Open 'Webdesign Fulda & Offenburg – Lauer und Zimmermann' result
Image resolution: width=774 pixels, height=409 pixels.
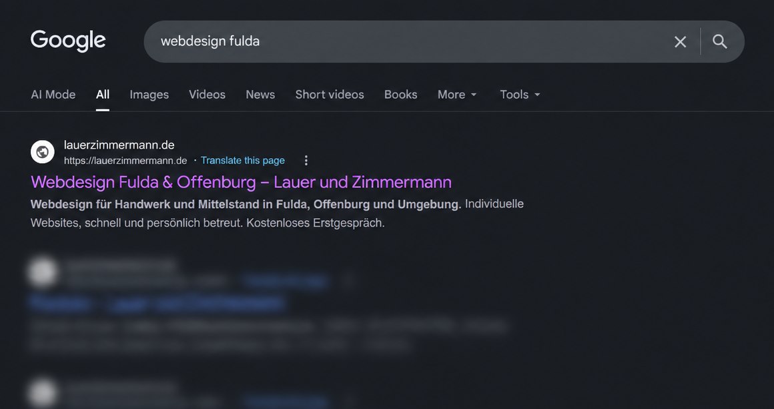click(241, 183)
